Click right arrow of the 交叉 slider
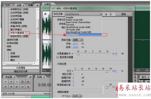Screen dimensions: 151x99 click(113, 71)
